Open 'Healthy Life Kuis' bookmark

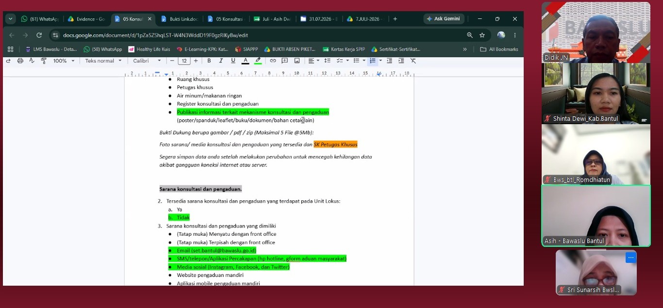tap(149, 49)
